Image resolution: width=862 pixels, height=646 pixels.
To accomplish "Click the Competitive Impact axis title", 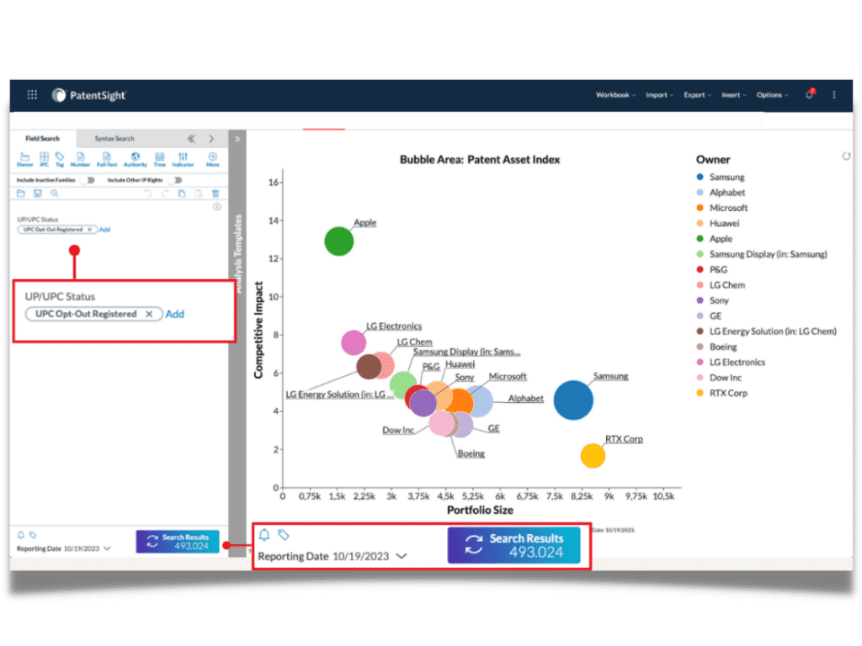I will tap(258, 330).
